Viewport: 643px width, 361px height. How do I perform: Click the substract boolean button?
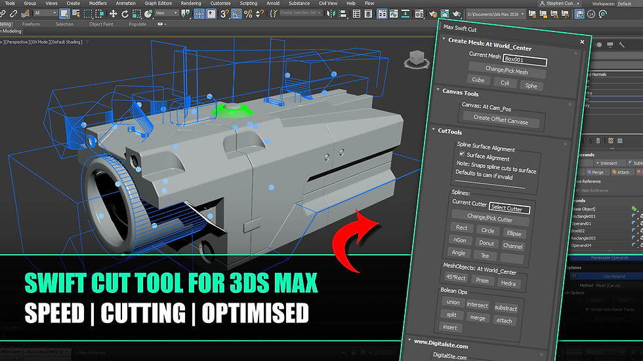(506, 308)
